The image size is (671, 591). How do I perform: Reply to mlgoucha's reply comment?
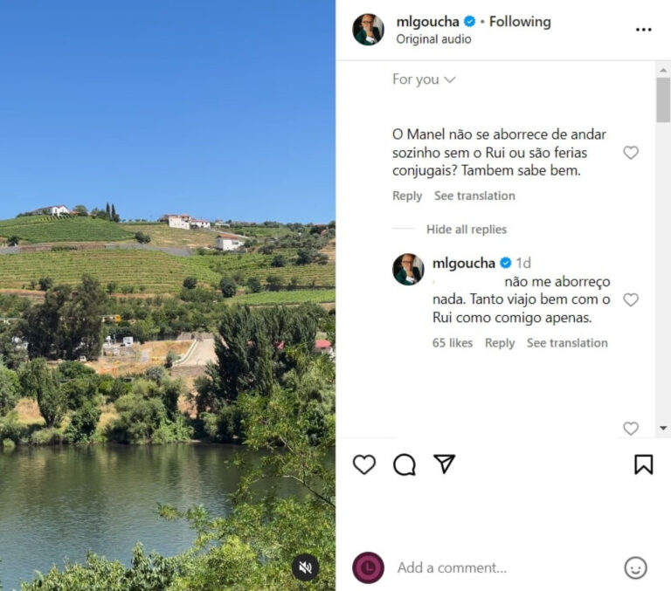coord(500,343)
